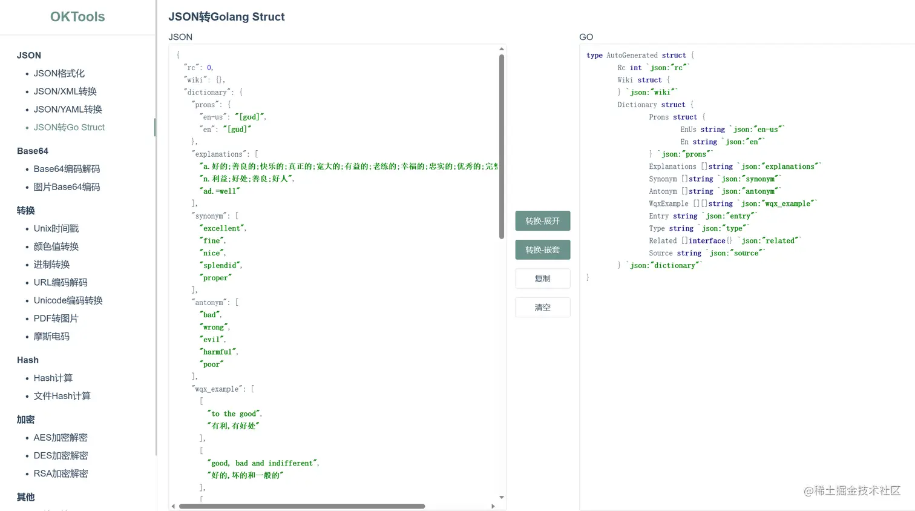915x511 pixels.
Task: Click the Hash section heading in the sidebar
Action: coord(28,360)
